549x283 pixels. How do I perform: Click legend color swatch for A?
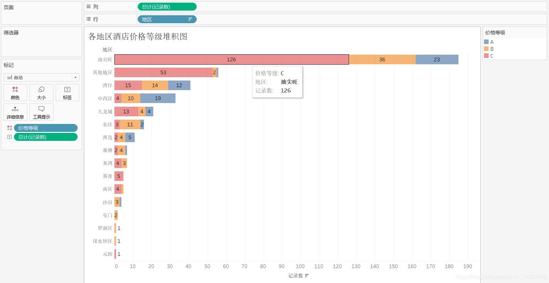pos(486,42)
